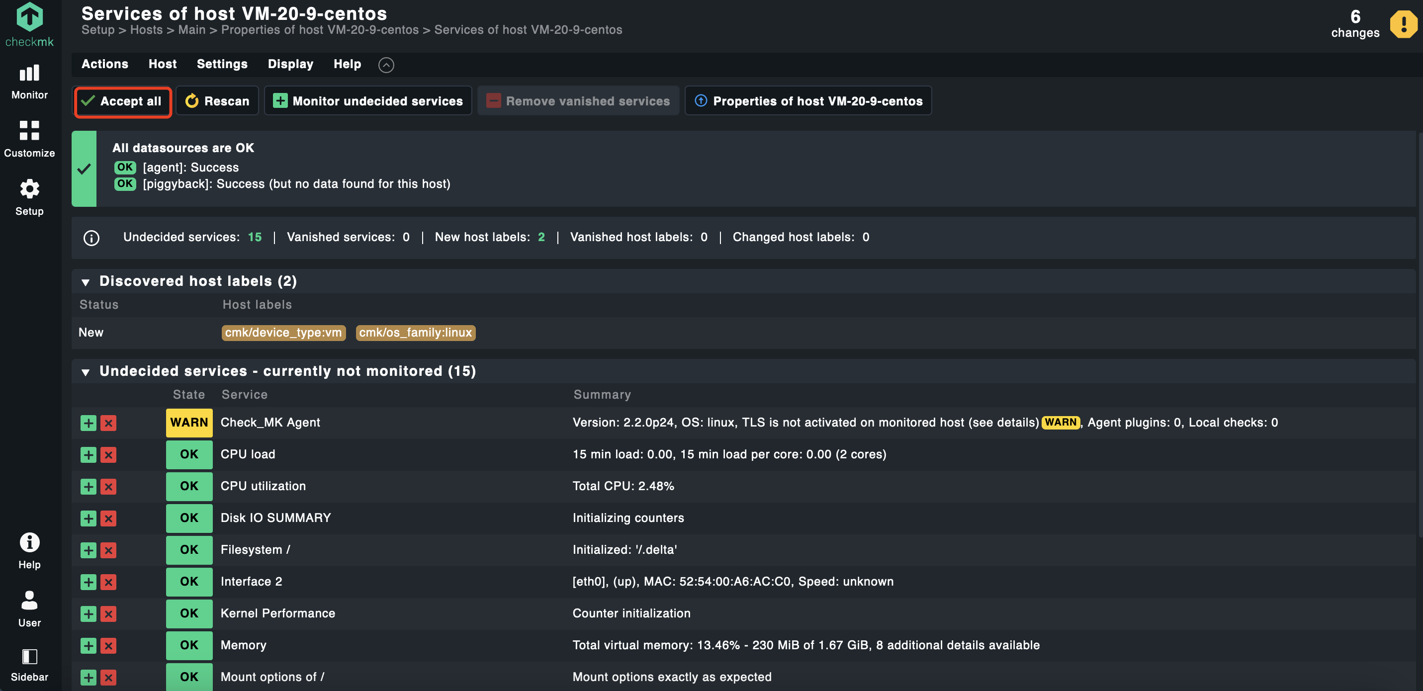Add Check_MK Agent service to monitored
This screenshot has height=691, width=1423.
tap(89, 423)
